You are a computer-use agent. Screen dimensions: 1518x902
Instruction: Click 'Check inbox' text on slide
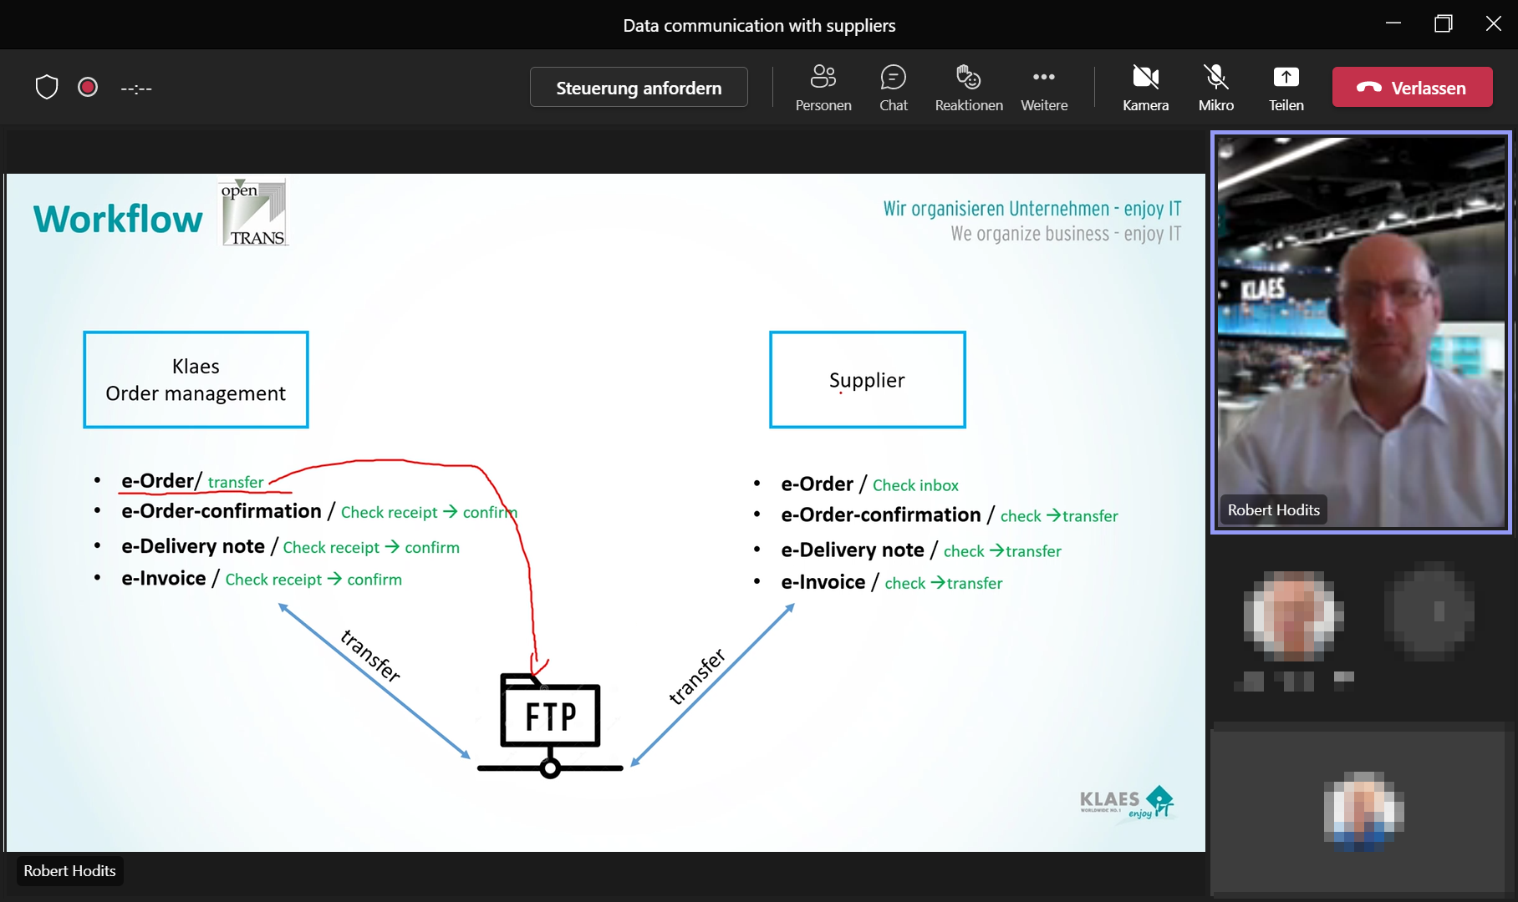click(915, 485)
